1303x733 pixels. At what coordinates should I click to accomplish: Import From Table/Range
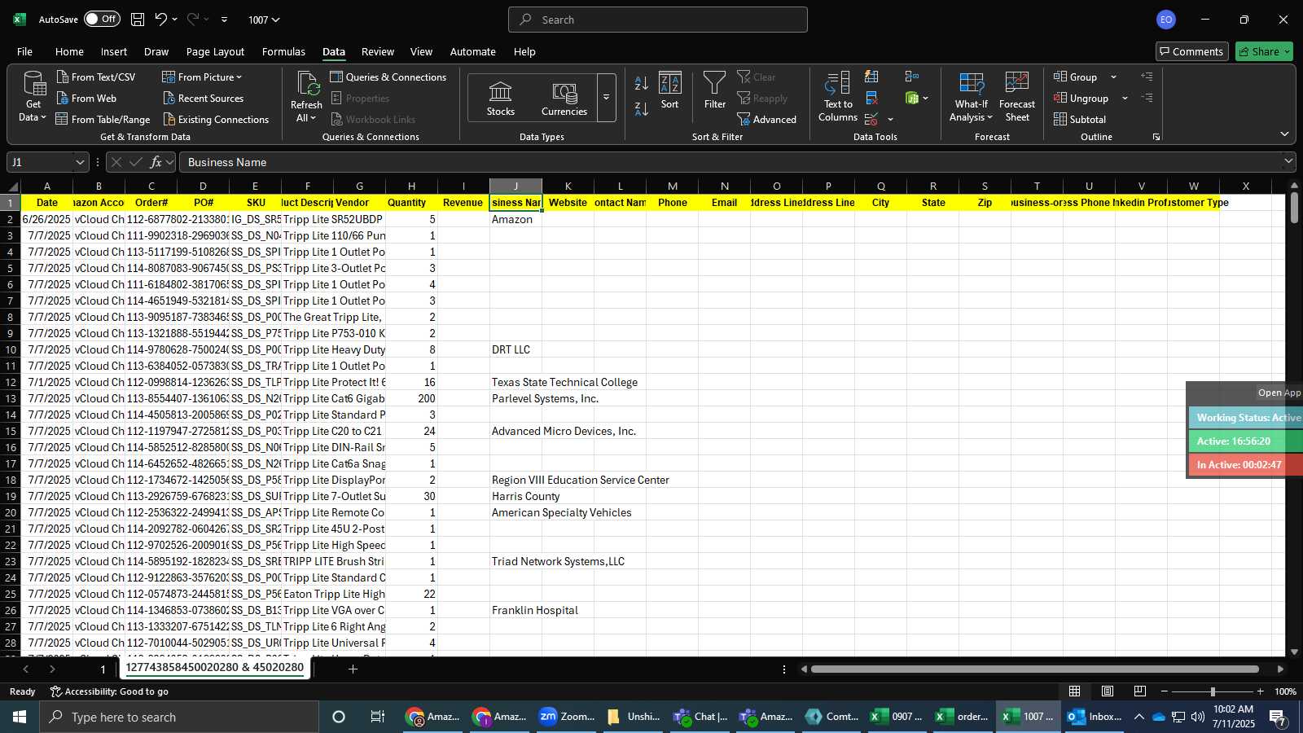(x=103, y=119)
